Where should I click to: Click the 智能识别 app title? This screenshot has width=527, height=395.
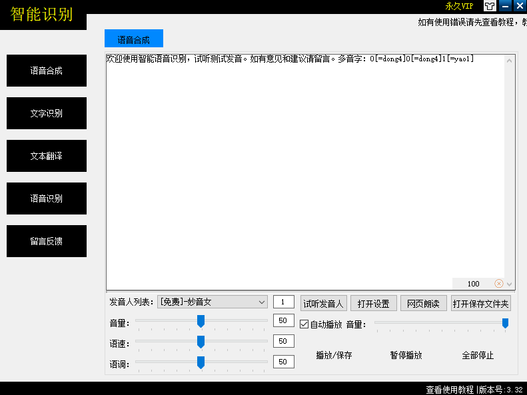point(41,14)
